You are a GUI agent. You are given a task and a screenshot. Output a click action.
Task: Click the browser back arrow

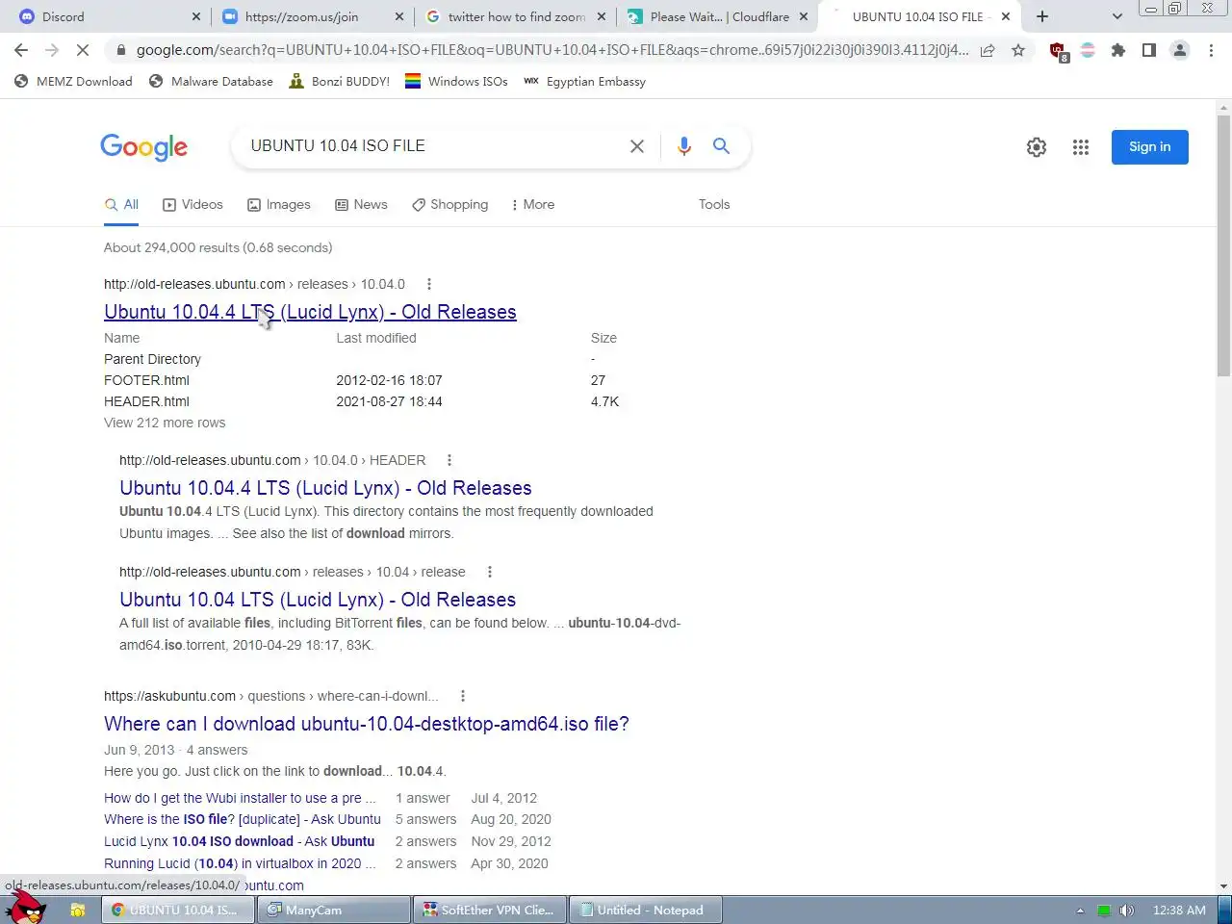21,50
